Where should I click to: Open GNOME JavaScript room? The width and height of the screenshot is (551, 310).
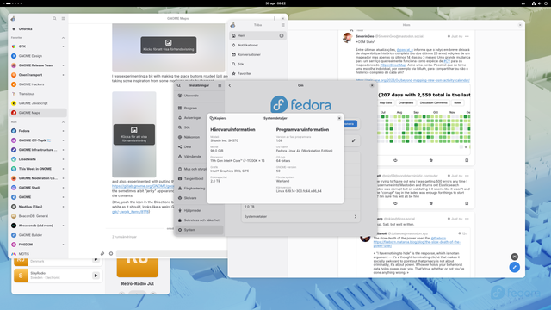click(38, 103)
